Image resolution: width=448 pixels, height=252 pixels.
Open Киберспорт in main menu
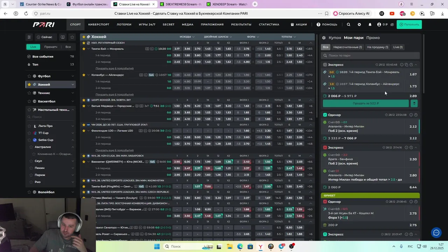pyautogui.click(x=99, y=24)
